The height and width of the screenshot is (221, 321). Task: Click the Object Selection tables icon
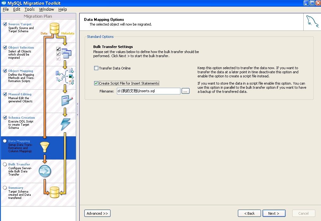click(66, 53)
